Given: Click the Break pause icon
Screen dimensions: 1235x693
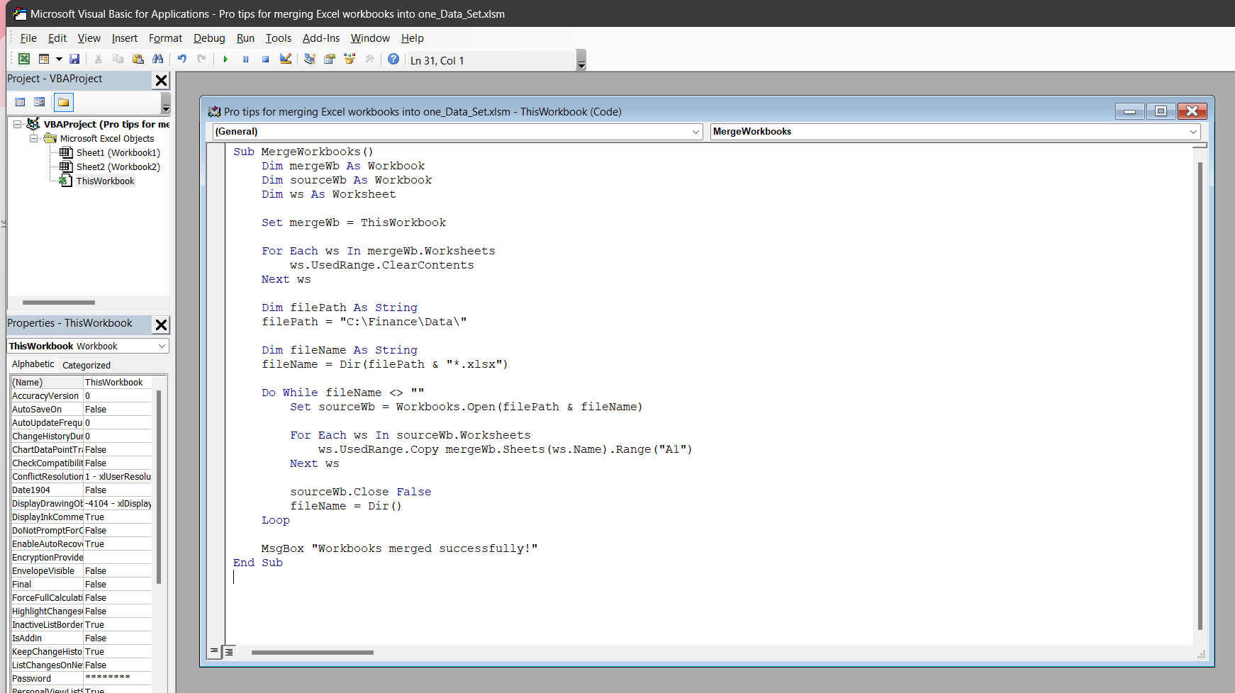Looking at the screenshot, I should tap(245, 60).
